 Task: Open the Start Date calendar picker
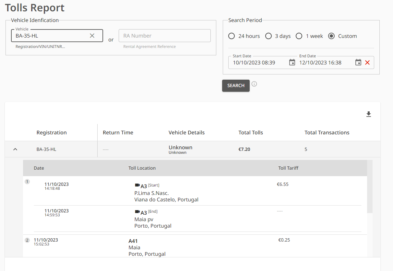point(292,62)
